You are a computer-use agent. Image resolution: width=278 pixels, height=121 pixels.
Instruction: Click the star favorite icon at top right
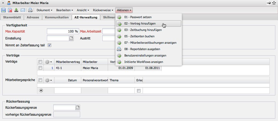click(274, 3)
